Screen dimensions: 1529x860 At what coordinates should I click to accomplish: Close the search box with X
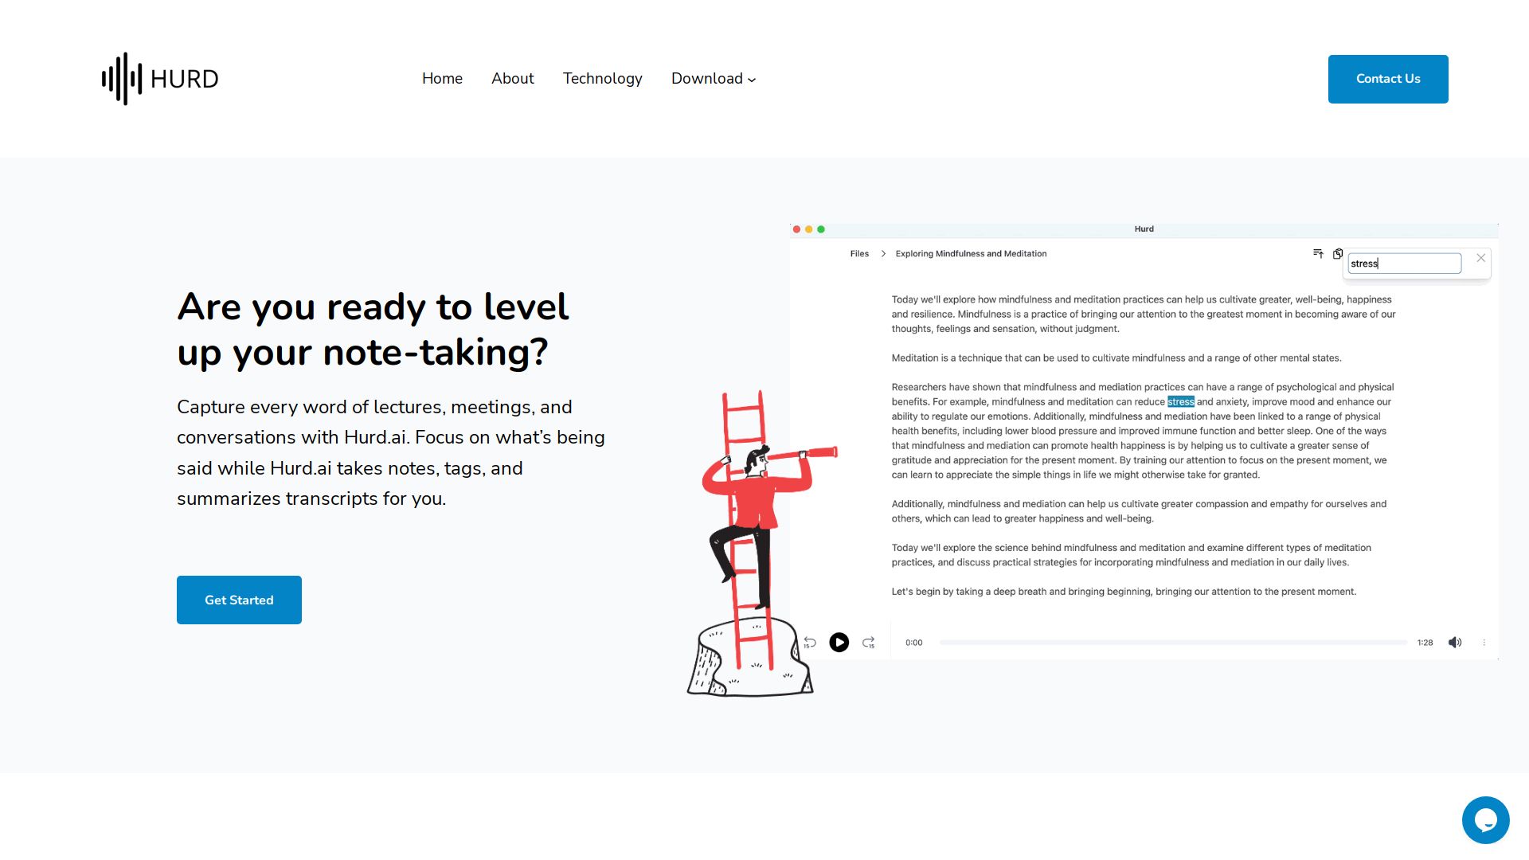[x=1480, y=258]
